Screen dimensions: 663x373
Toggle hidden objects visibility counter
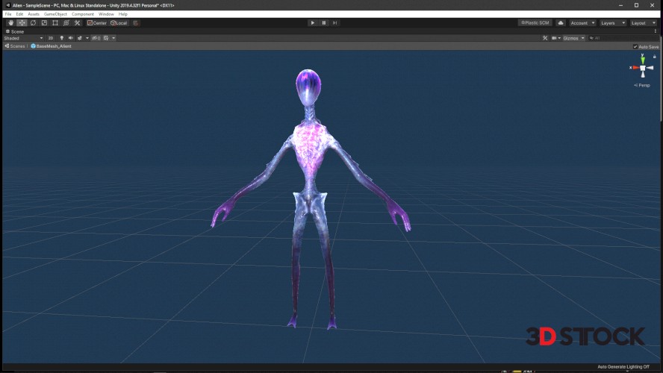[x=96, y=38]
